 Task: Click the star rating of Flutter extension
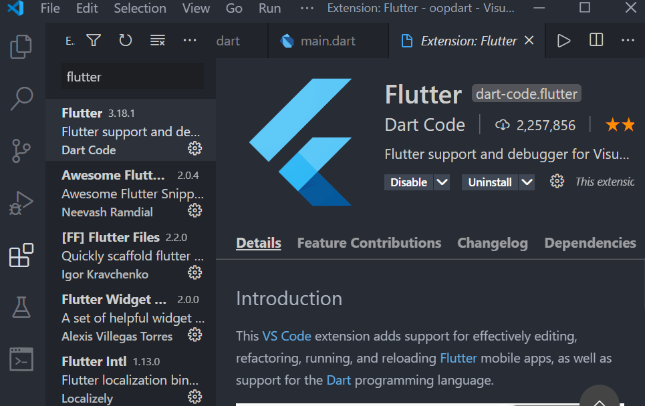point(621,124)
